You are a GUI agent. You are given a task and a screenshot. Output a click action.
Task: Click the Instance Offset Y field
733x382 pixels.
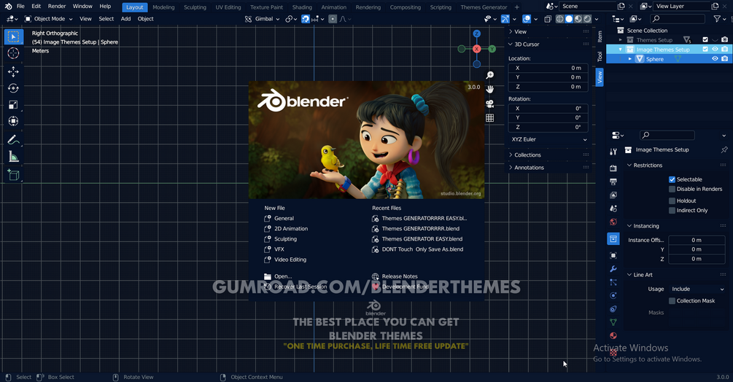[697, 249]
